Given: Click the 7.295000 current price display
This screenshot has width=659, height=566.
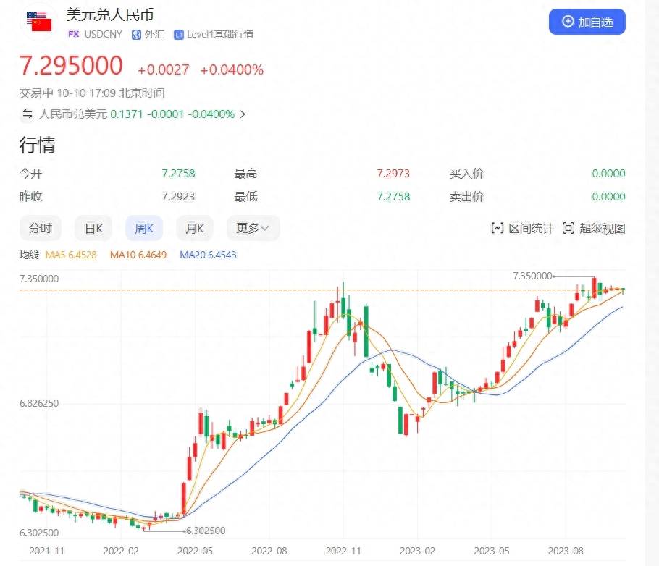Looking at the screenshot, I should 71,67.
